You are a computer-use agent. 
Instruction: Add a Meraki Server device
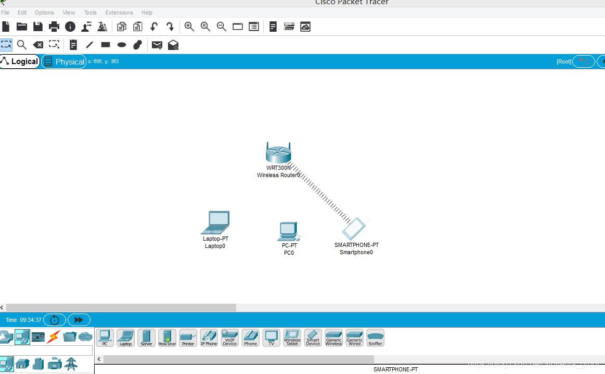pyautogui.click(x=167, y=338)
